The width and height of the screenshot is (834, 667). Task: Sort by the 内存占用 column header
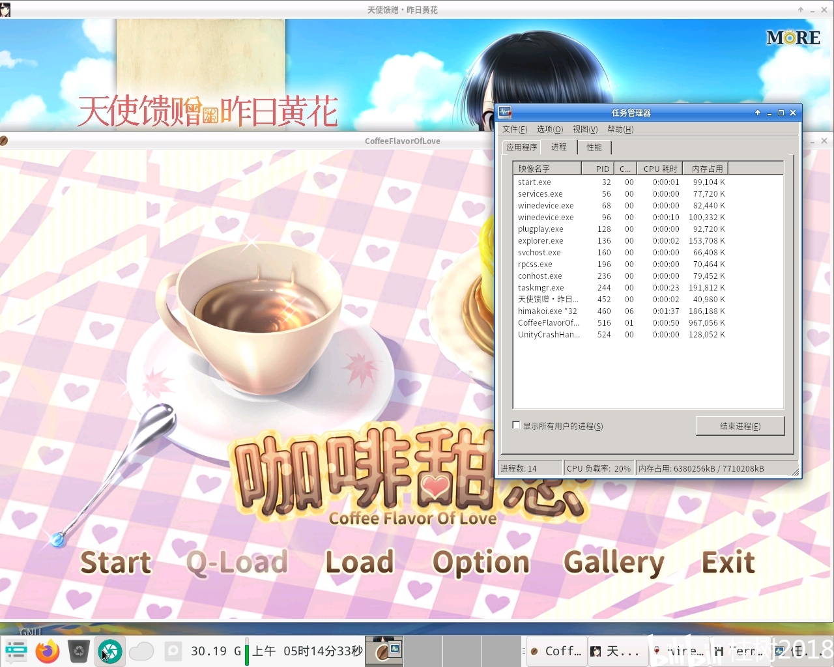click(706, 169)
